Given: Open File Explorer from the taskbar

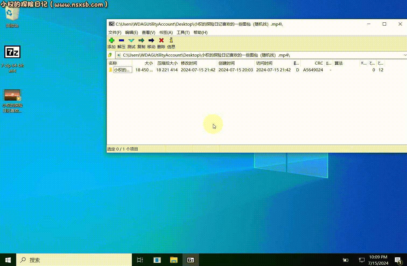Looking at the screenshot, I should pos(174,260).
